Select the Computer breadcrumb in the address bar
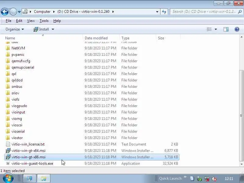 point(42,12)
